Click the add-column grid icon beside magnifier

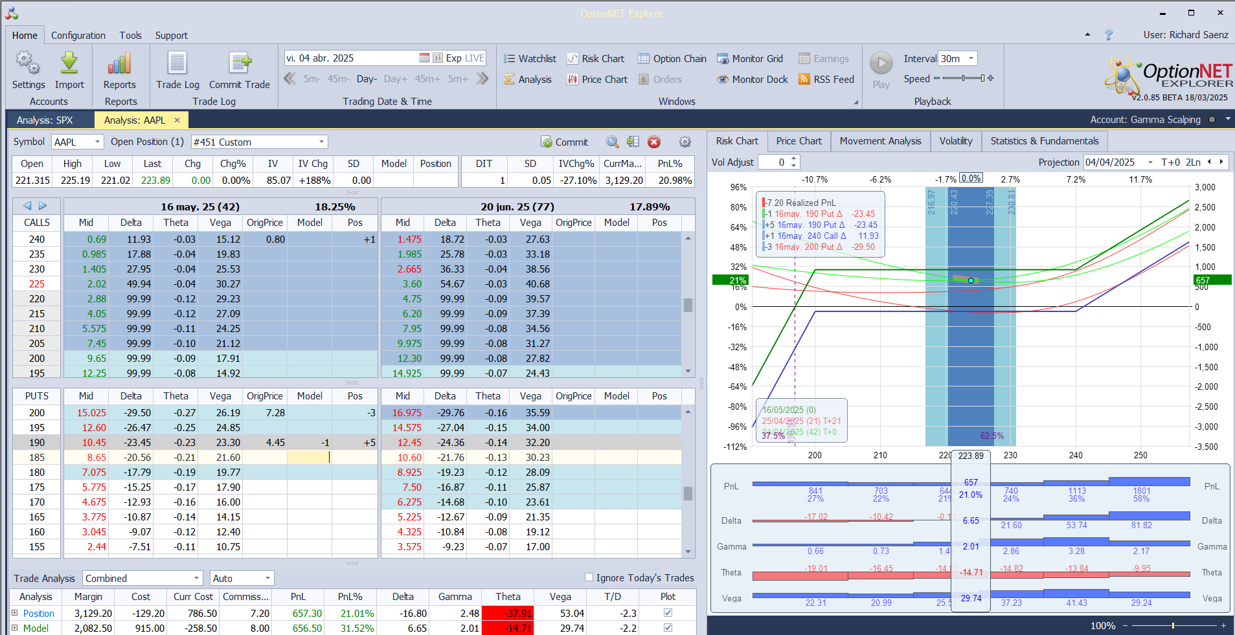(x=633, y=142)
